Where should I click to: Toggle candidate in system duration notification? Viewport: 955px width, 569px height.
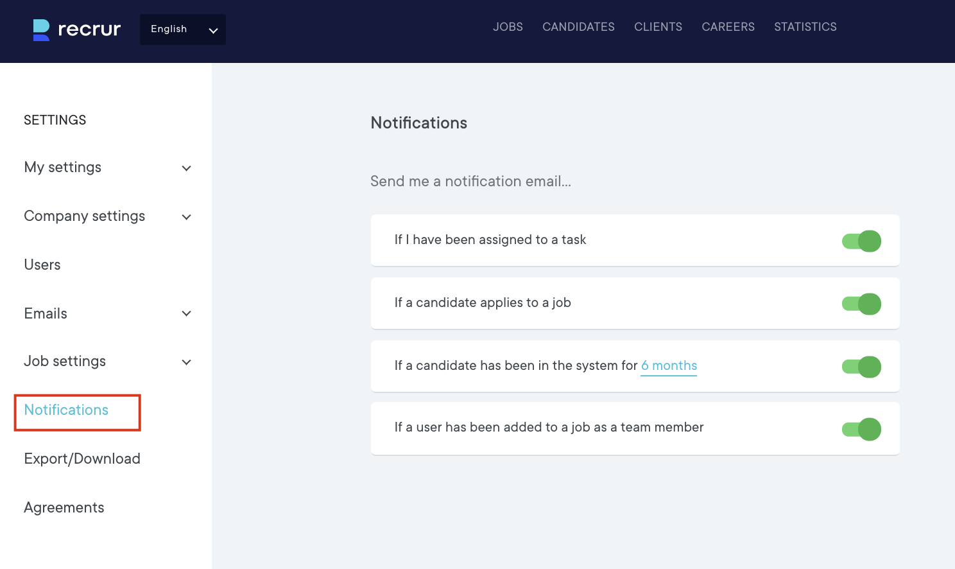[861, 367]
